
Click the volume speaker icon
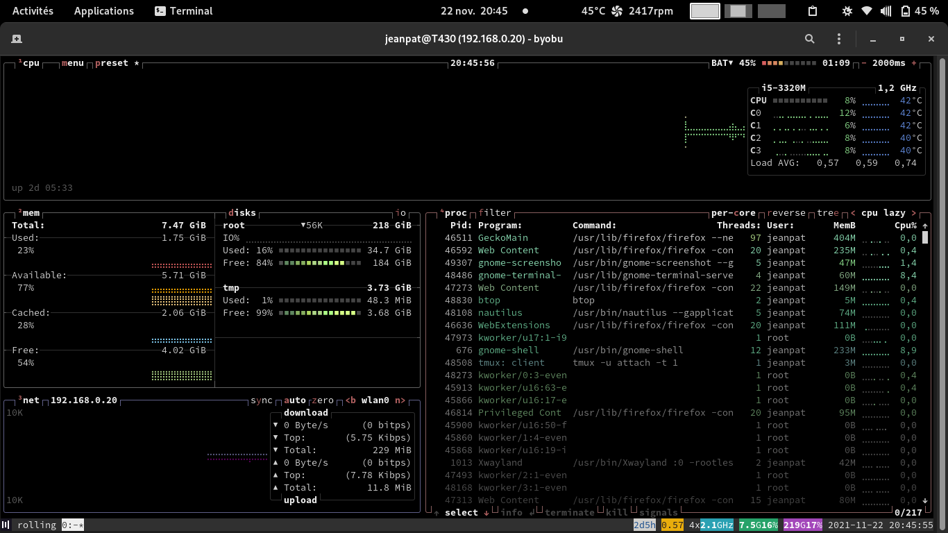pyautogui.click(x=886, y=11)
